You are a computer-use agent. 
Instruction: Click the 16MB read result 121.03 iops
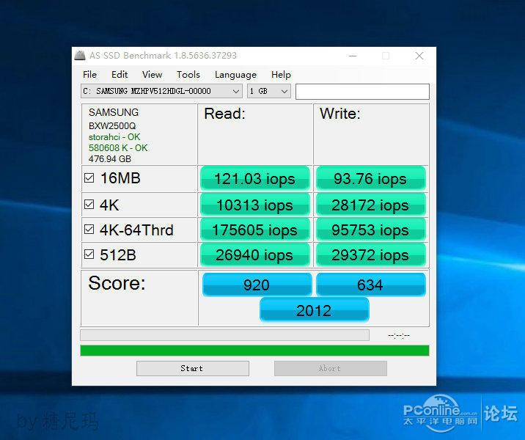click(254, 178)
